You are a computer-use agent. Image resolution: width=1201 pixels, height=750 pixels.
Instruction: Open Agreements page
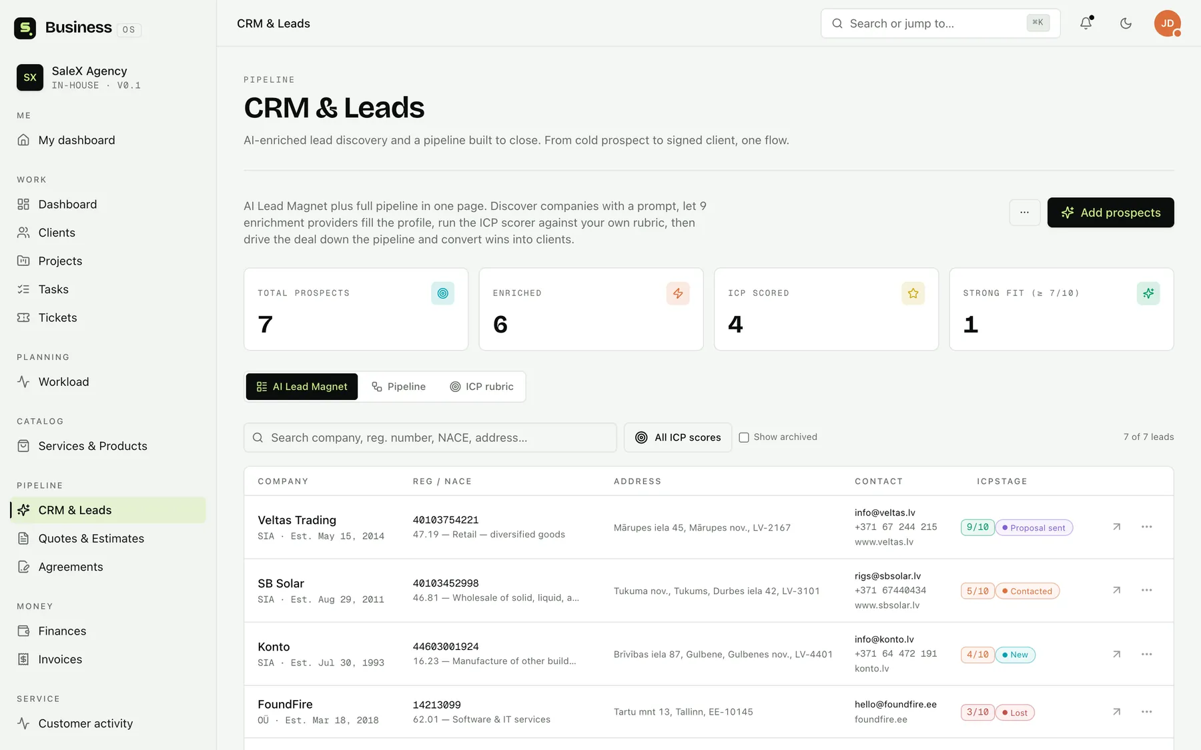pos(108,567)
